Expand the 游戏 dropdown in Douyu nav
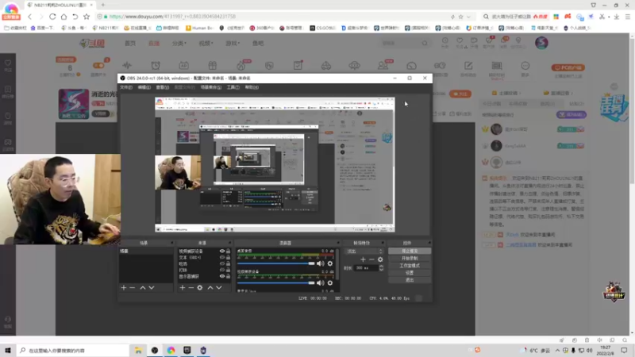635x357 pixels. point(233,43)
